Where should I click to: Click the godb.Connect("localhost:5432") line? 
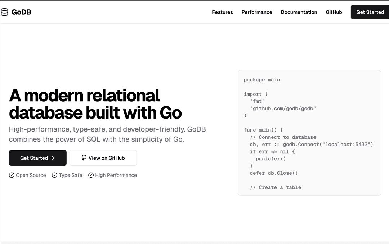(311, 145)
